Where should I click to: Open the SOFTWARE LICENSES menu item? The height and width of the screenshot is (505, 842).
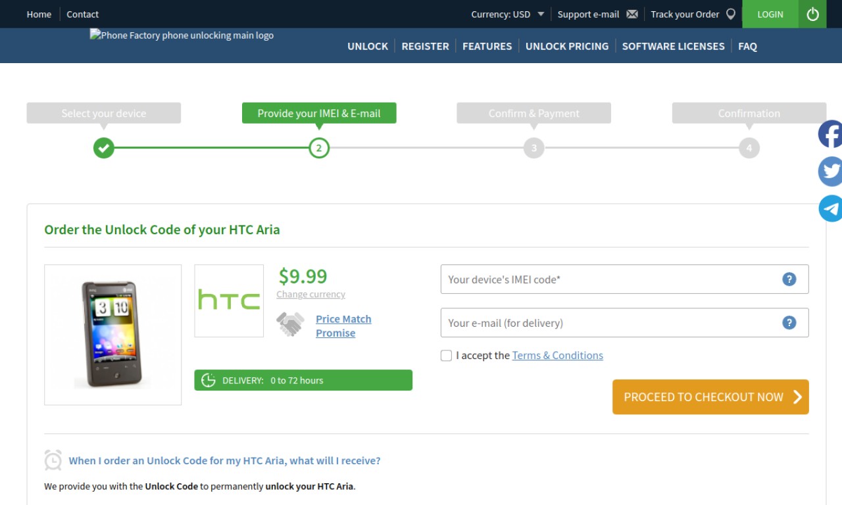click(x=674, y=46)
